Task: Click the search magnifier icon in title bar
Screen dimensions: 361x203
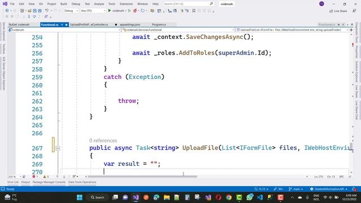Action: click(212, 4)
